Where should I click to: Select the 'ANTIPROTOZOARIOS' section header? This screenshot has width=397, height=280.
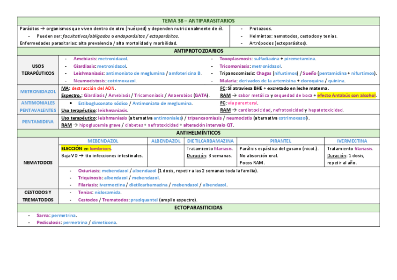[198, 51]
